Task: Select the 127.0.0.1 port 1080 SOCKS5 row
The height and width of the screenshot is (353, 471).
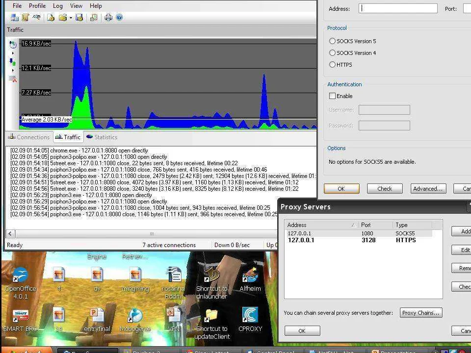Action: pyautogui.click(x=359, y=233)
